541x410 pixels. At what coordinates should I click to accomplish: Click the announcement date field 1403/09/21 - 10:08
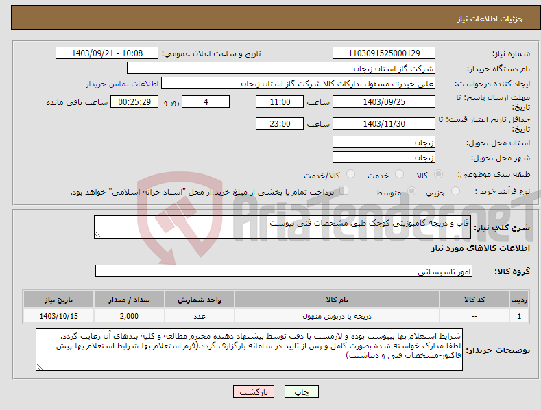[106, 53]
